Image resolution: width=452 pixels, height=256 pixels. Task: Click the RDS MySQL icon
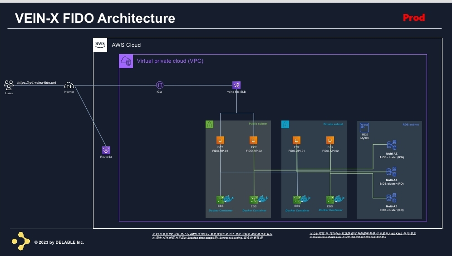pyautogui.click(x=364, y=127)
